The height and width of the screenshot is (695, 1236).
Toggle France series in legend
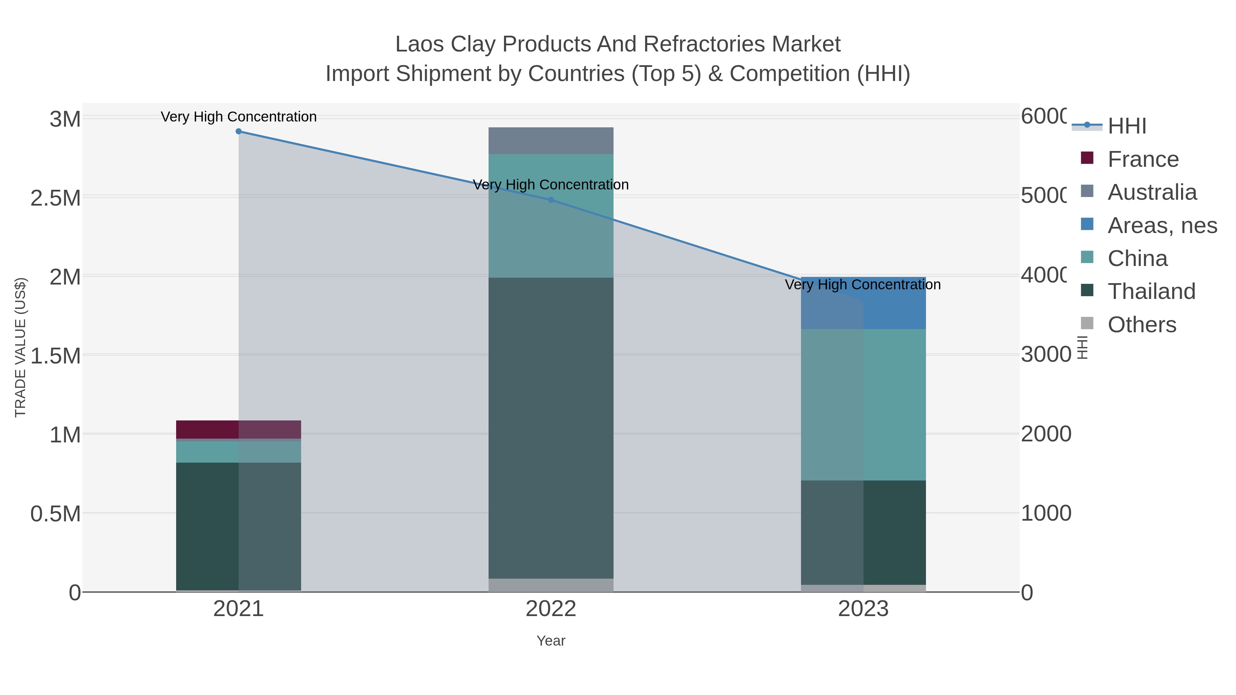[1130, 159]
